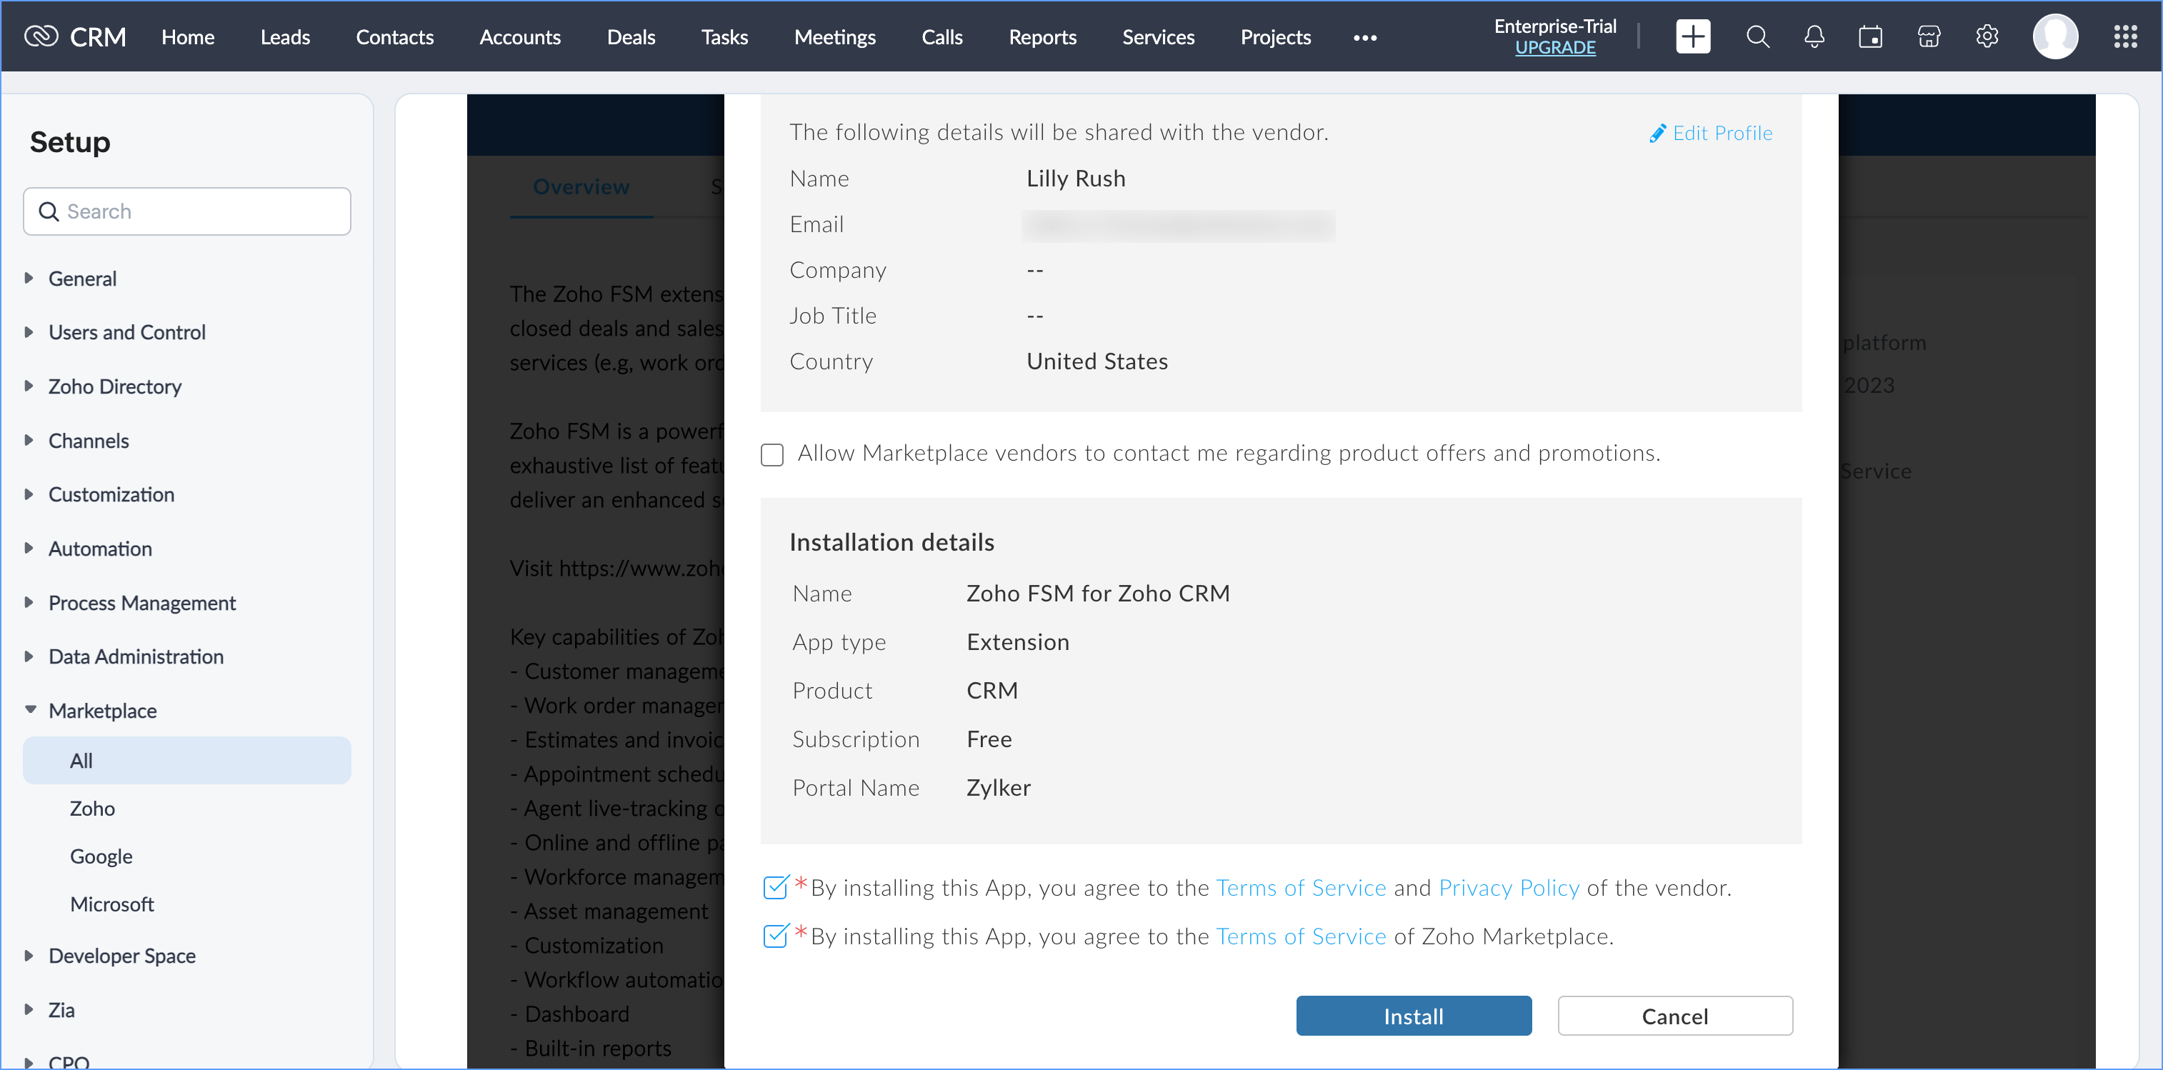Open the marketplace store icon
The height and width of the screenshot is (1070, 2163).
1929,37
